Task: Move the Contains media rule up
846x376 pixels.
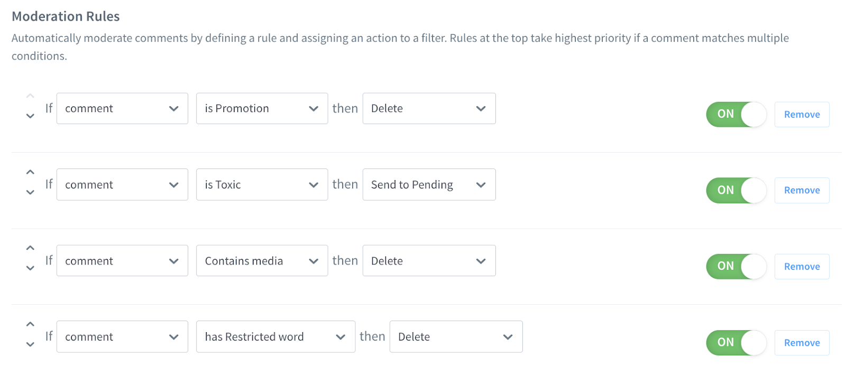Action: point(30,248)
